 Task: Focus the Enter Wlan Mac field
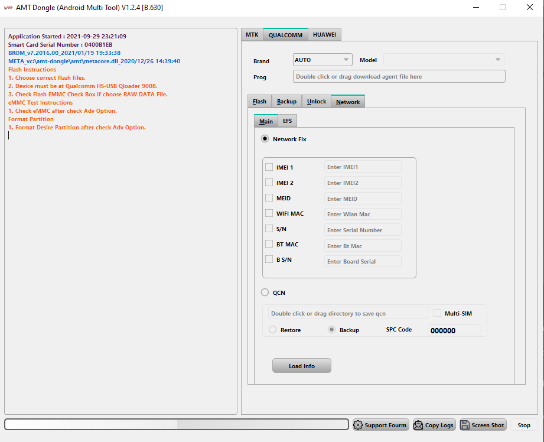pyautogui.click(x=363, y=214)
